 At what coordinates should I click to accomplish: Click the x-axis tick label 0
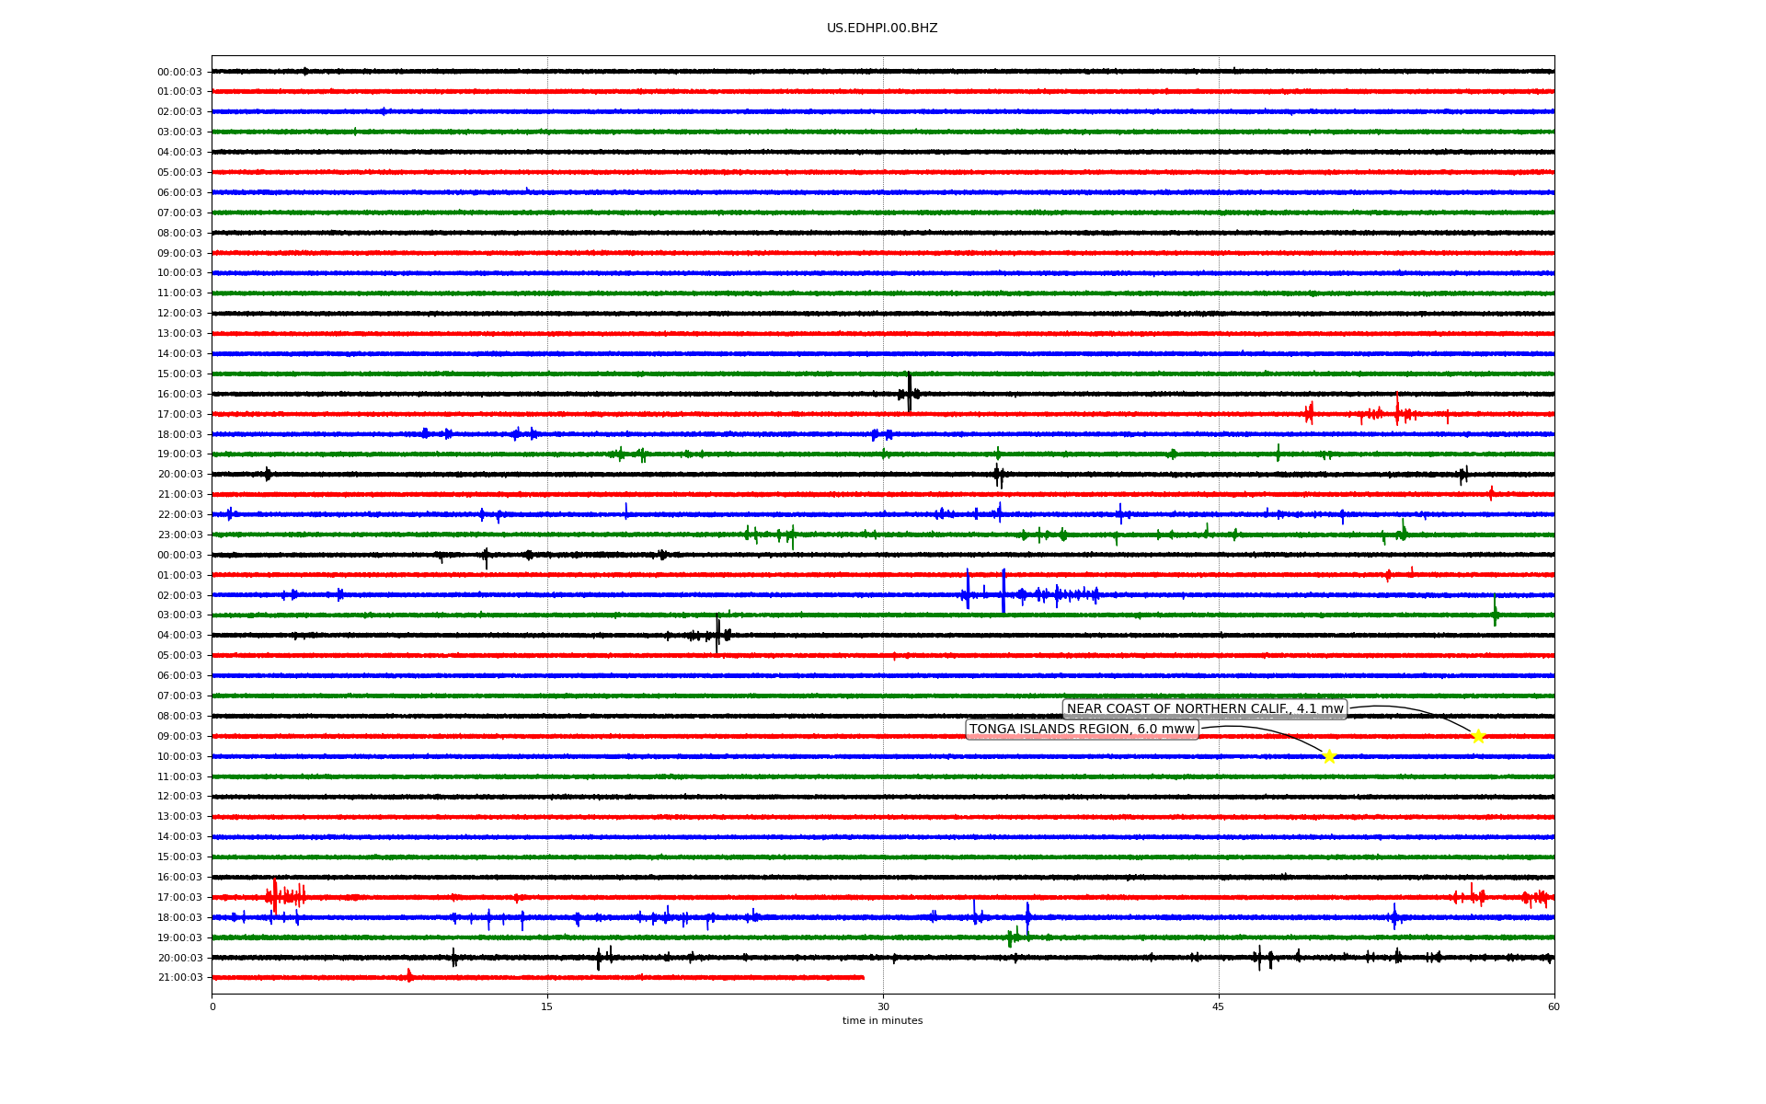[x=212, y=1006]
